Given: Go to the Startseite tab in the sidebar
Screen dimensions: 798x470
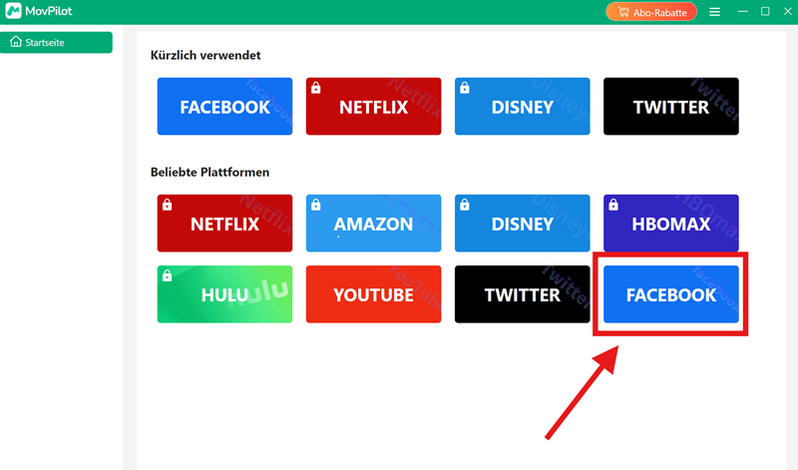Looking at the screenshot, I should click(x=56, y=42).
